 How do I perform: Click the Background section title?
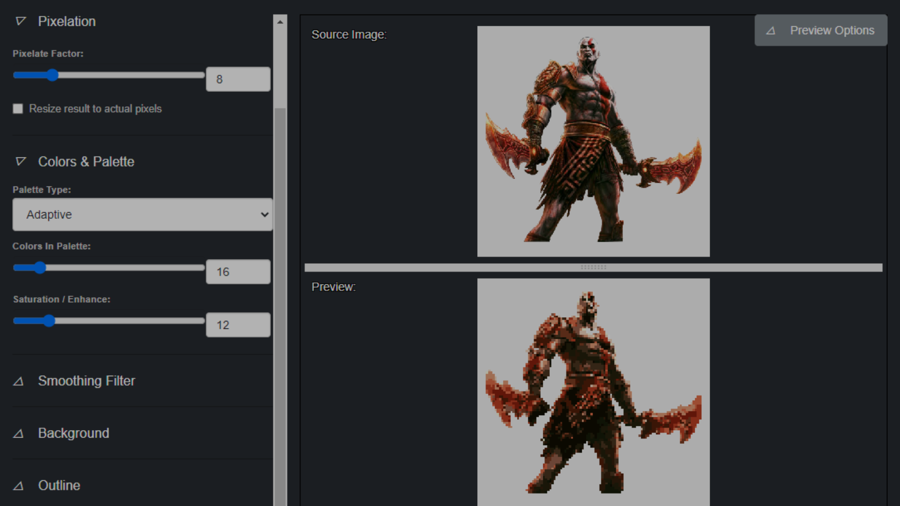point(74,433)
